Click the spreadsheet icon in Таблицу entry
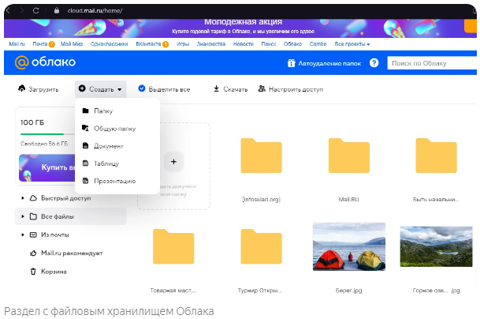 [x=85, y=163]
